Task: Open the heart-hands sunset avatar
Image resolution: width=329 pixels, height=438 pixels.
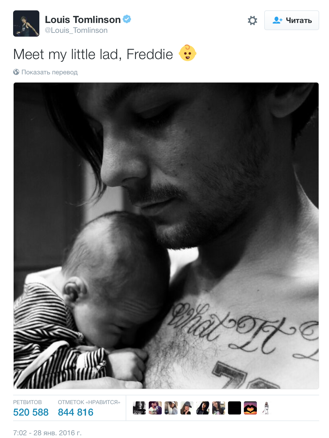Action: [x=250, y=408]
